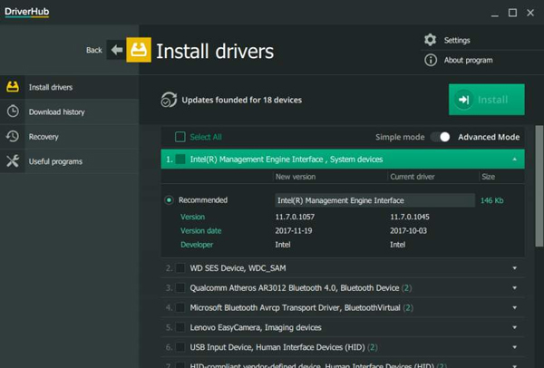Maximize the DriverHub window
Screen dimensions: 544x368
point(512,13)
